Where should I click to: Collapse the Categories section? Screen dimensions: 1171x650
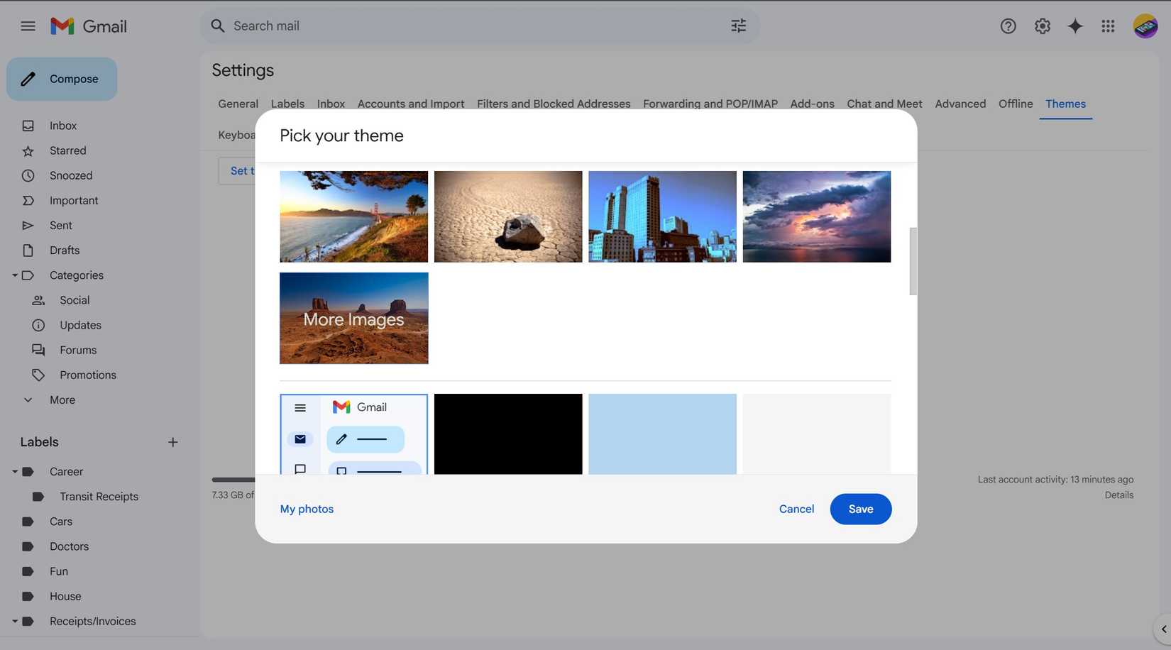point(15,275)
